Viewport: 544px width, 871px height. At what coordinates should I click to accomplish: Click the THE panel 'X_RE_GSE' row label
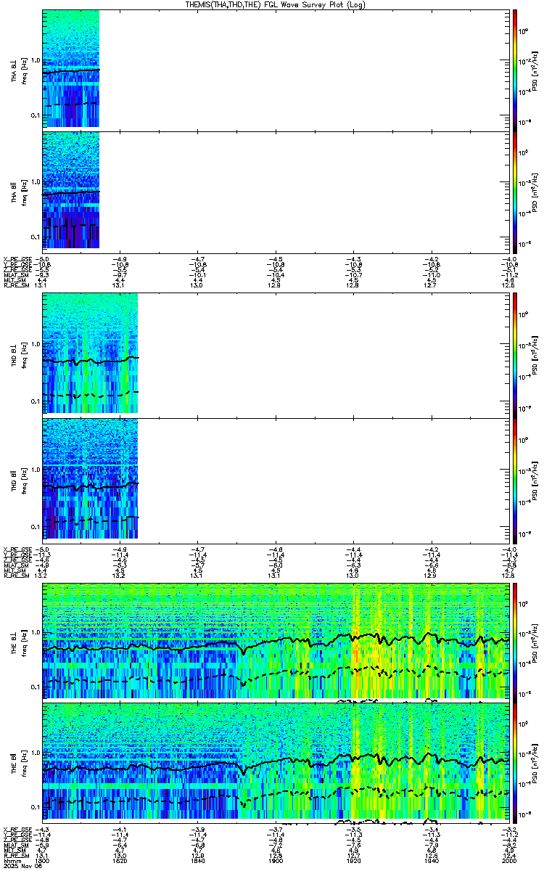17,830
